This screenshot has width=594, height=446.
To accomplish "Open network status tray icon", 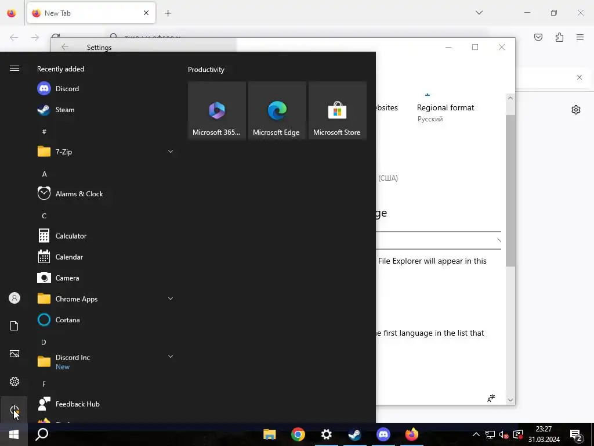I will coord(490,434).
